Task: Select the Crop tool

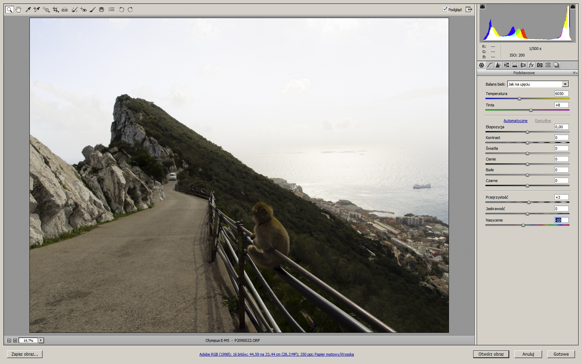Action: click(55, 10)
